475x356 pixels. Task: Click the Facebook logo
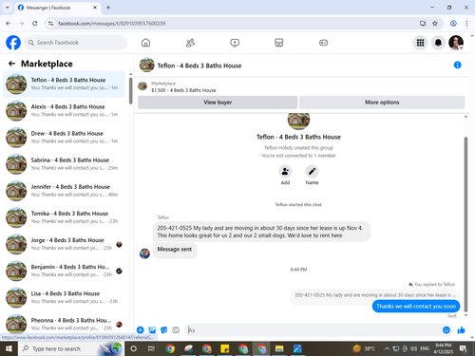(13, 43)
